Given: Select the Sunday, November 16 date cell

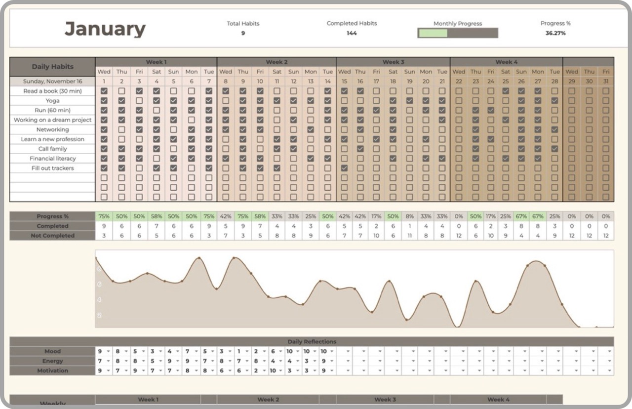Looking at the screenshot, I should point(52,82).
